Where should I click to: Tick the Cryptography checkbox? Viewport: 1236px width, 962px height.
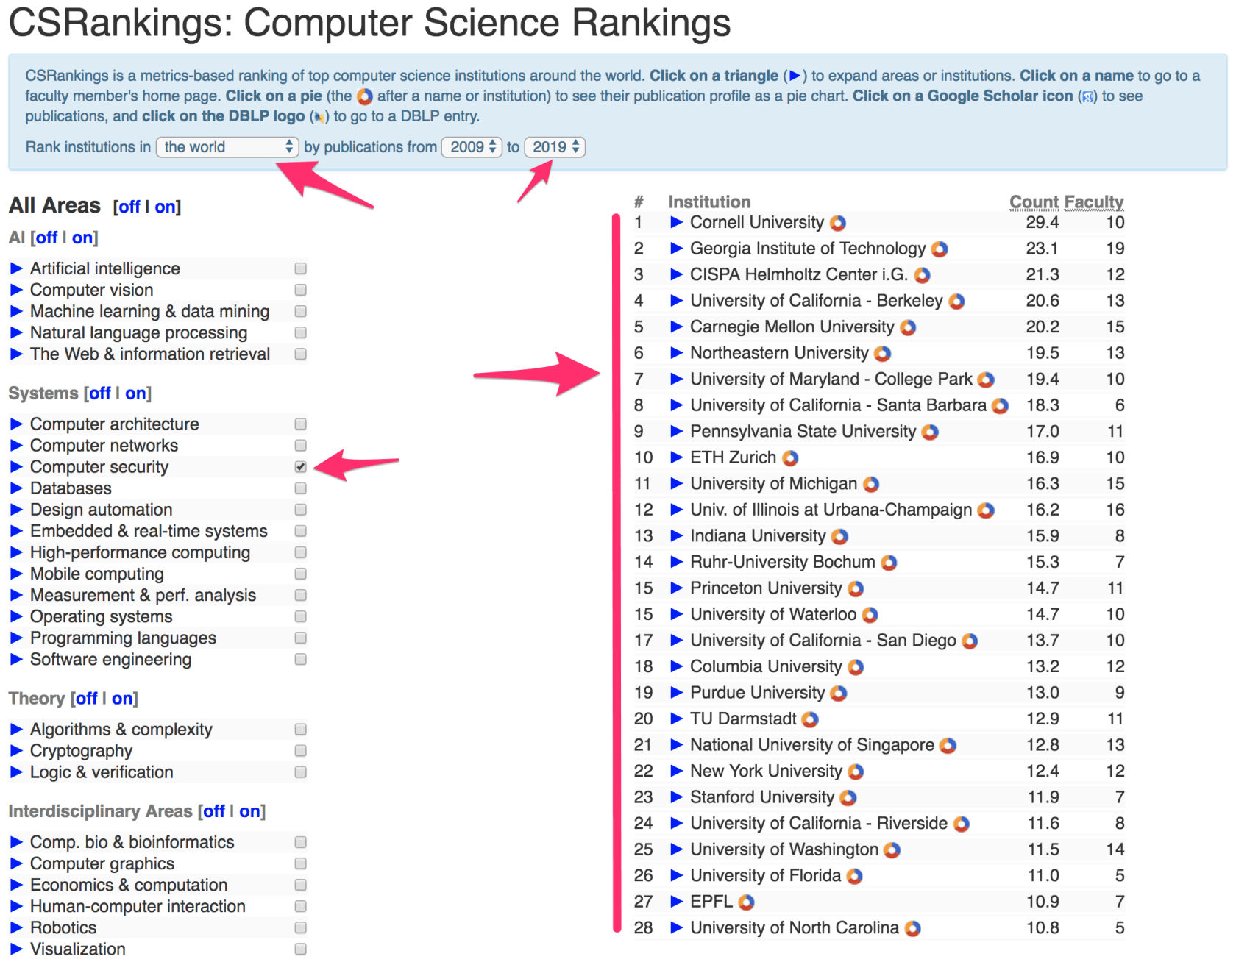point(300,750)
